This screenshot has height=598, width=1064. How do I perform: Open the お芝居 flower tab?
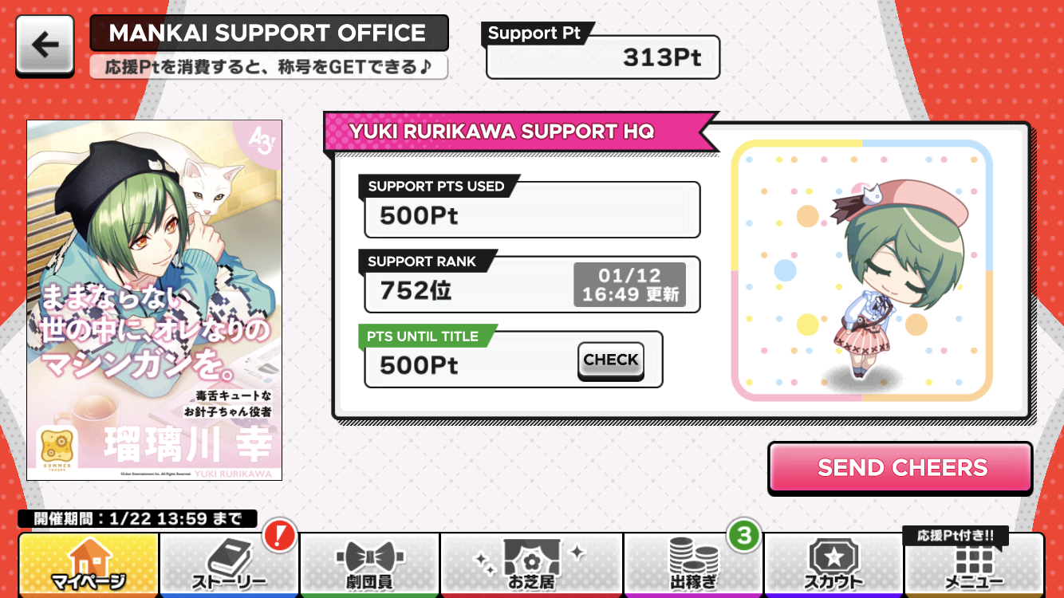click(x=531, y=565)
